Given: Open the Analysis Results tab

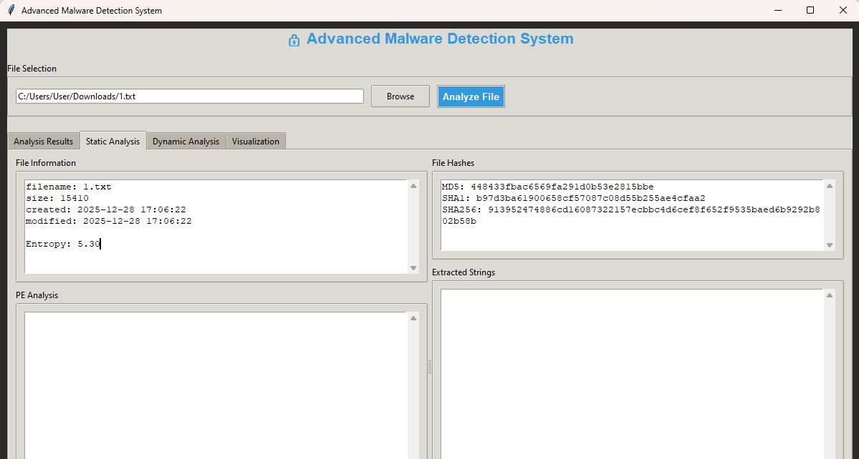Looking at the screenshot, I should tap(44, 142).
